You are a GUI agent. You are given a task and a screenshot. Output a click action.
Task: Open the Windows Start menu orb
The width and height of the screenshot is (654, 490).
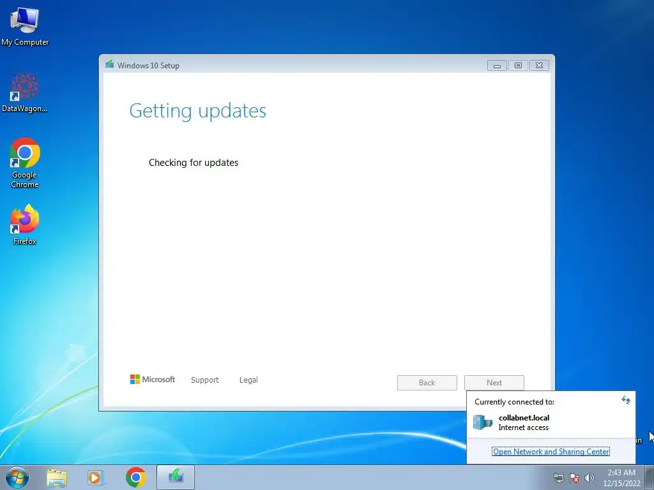pos(17,477)
